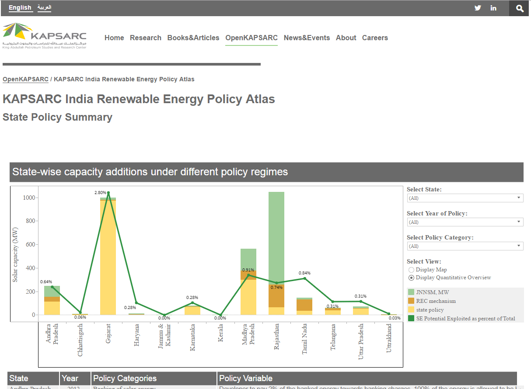
Task: Open the OpenKAPSARC menu item
Action: point(252,38)
